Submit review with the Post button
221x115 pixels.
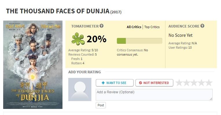pos(101,105)
